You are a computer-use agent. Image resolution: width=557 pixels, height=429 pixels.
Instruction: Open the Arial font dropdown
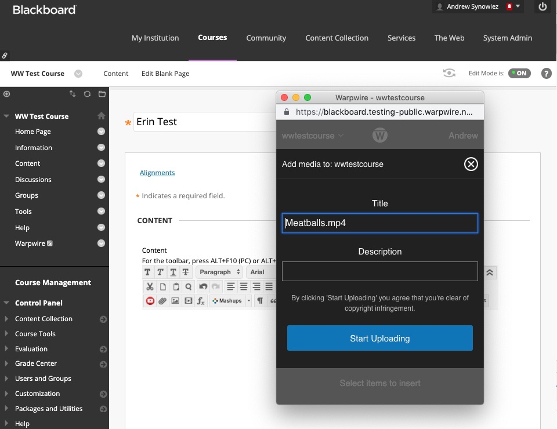pyautogui.click(x=261, y=272)
